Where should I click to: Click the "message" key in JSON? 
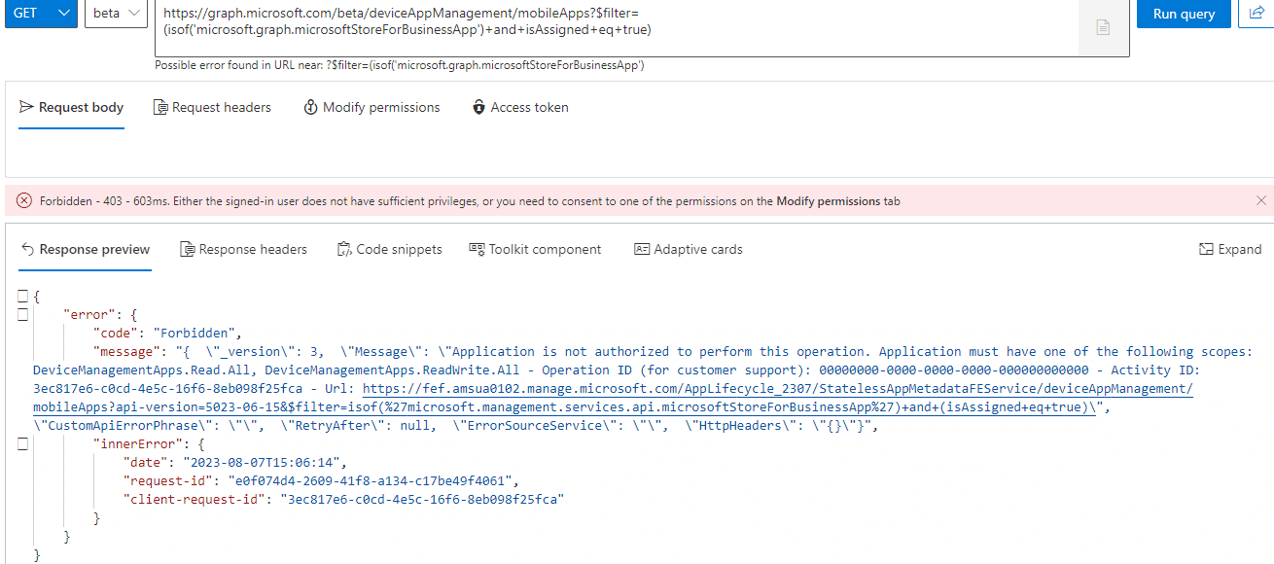pos(127,352)
